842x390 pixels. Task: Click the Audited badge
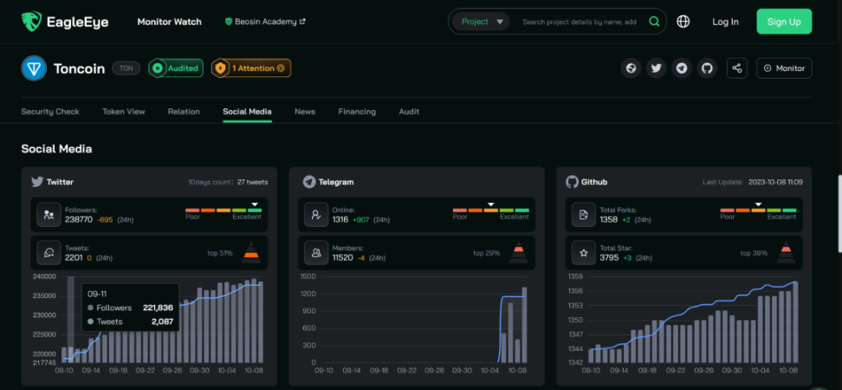(175, 68)
